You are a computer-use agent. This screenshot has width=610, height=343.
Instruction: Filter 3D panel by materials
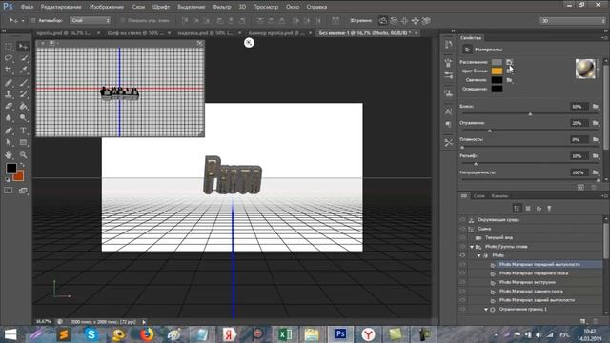pyautogui.click(x=539, y=209)
